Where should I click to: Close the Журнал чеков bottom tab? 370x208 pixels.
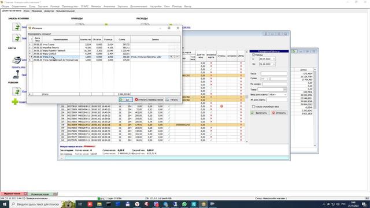[25, 194]
